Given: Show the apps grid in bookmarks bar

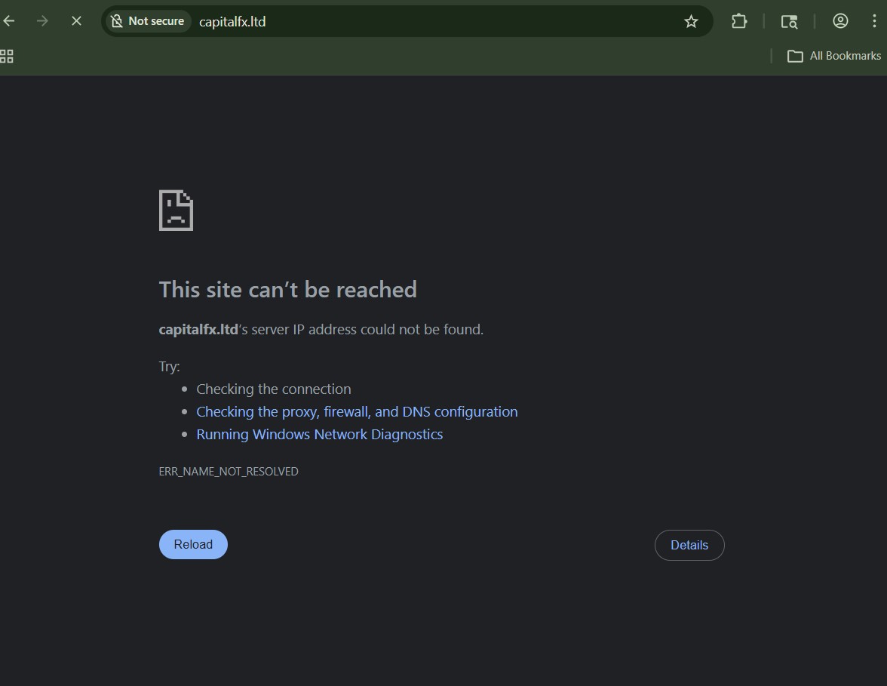Looking at the screenshot, I should pyautogui.click(x=7, y=56).
